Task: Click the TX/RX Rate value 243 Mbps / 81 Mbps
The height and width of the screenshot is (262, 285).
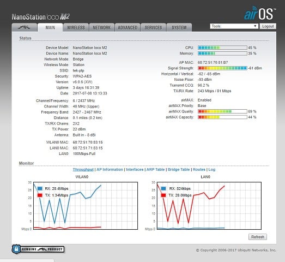Action: coord(215,91)
